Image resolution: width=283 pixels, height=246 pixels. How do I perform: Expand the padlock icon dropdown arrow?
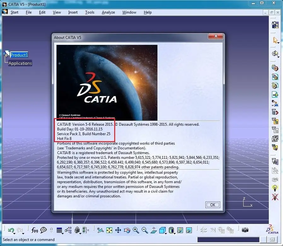coord(80,234)
